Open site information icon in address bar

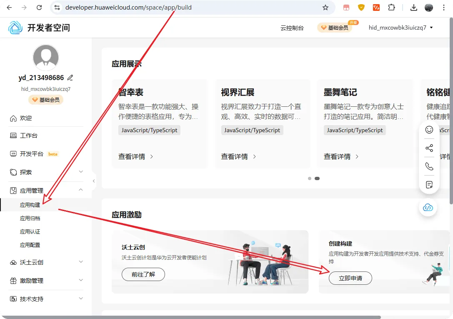click(x=57, y=8)
